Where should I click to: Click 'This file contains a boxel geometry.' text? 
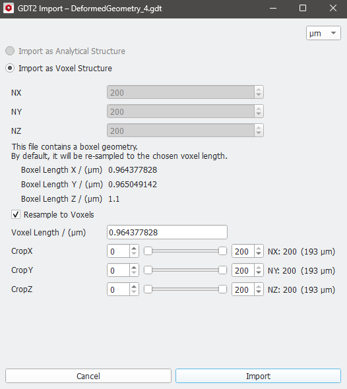tap(75, 146)
